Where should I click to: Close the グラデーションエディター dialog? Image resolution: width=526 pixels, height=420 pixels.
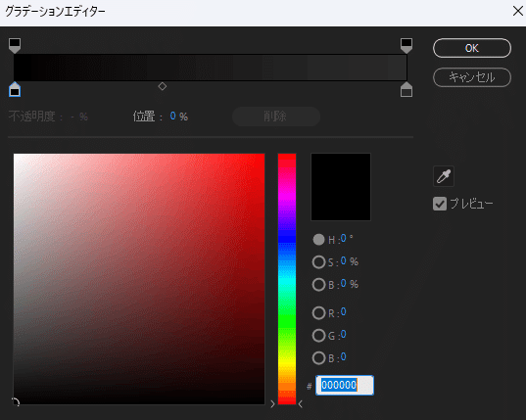click(x=518, y=11)
